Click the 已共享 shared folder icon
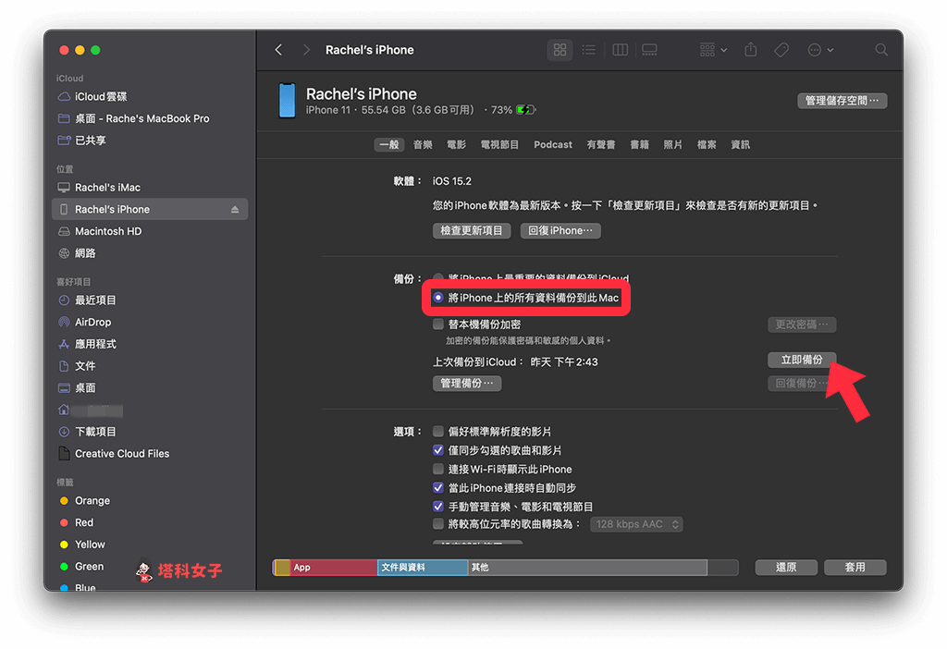947x649 pixels. pyautogui.click(x=64, y=141)
